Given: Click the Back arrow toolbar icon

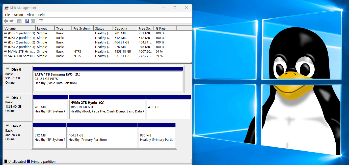Looking at the screenshot, I should pyautogui.click(x=6, y=21).
